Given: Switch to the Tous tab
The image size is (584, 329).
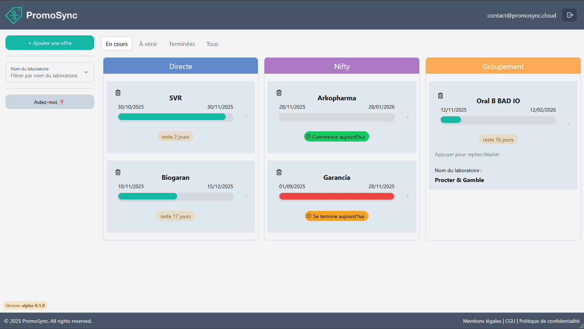Looking at the screenshot, I should point(212,44).
